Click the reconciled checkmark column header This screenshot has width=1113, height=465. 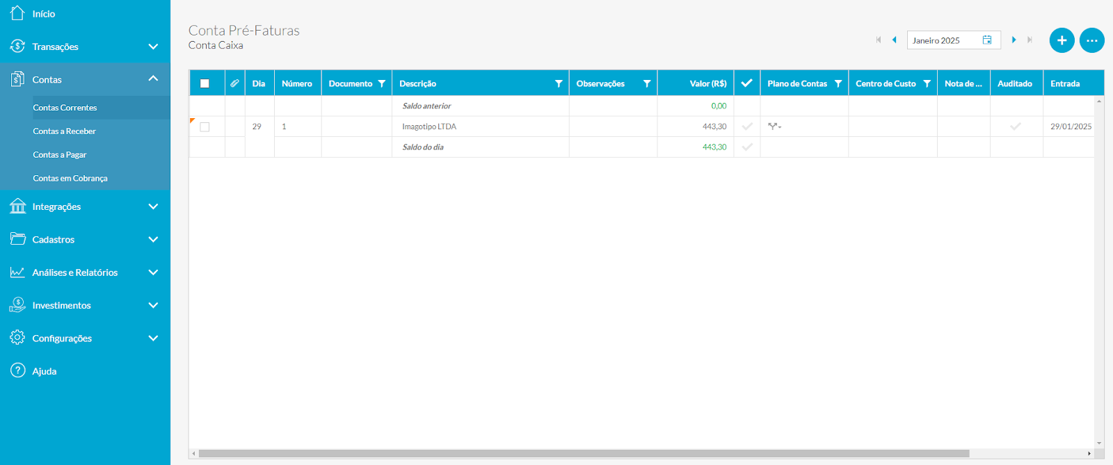click(746, 83)
